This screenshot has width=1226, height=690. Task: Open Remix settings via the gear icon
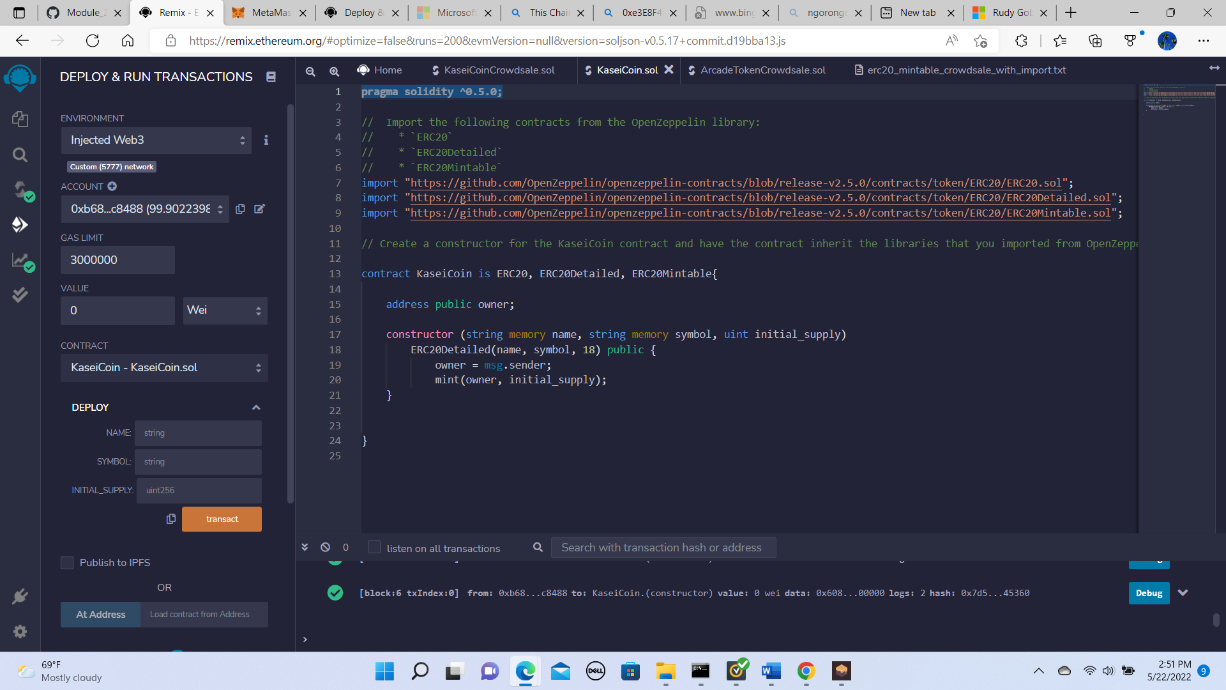pos(20,632)
